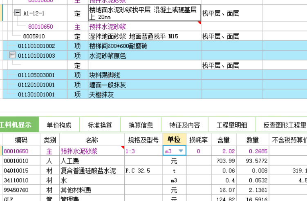Switch to the 标准换算 tab
307x201 pixels.
click(100, 125)
